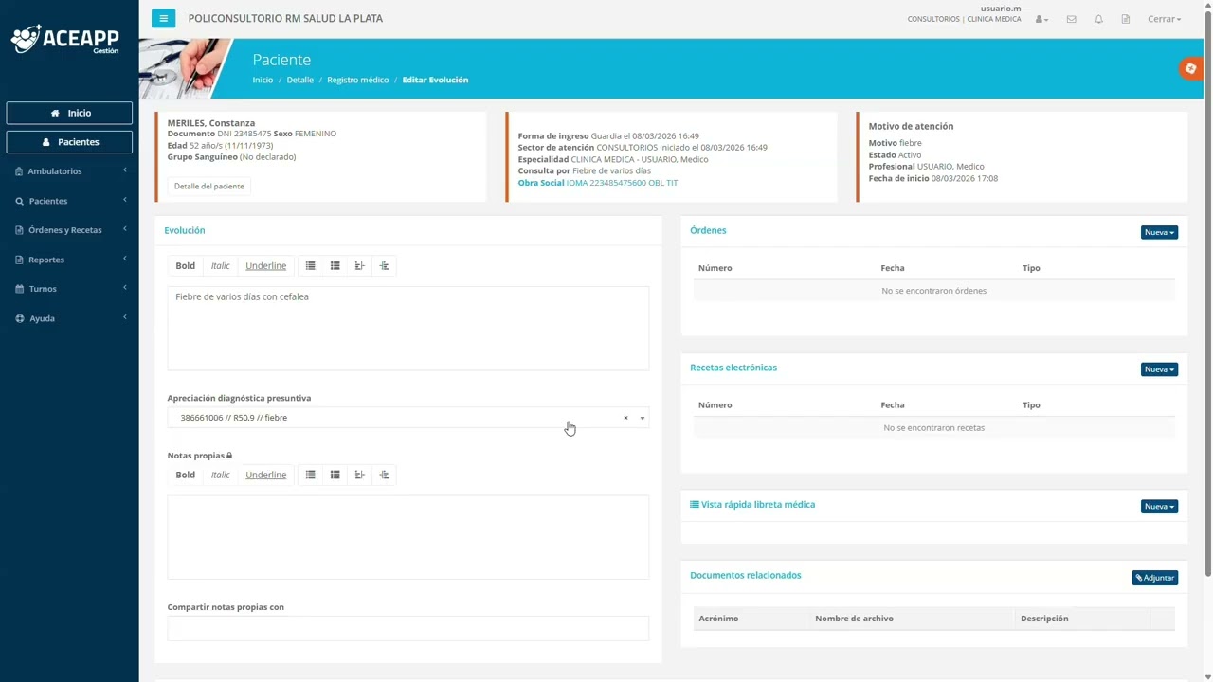
Task: Open Nueva dropdown in Vista rápida libreta médica
Action: pyautogui.click(x=1159, y=507)
